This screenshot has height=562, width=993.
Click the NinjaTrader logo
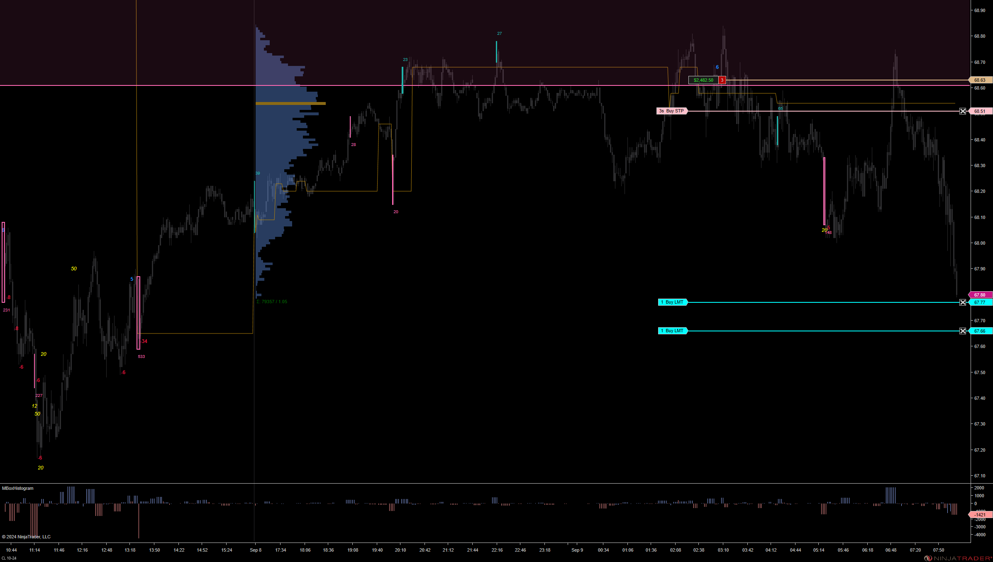958,558
